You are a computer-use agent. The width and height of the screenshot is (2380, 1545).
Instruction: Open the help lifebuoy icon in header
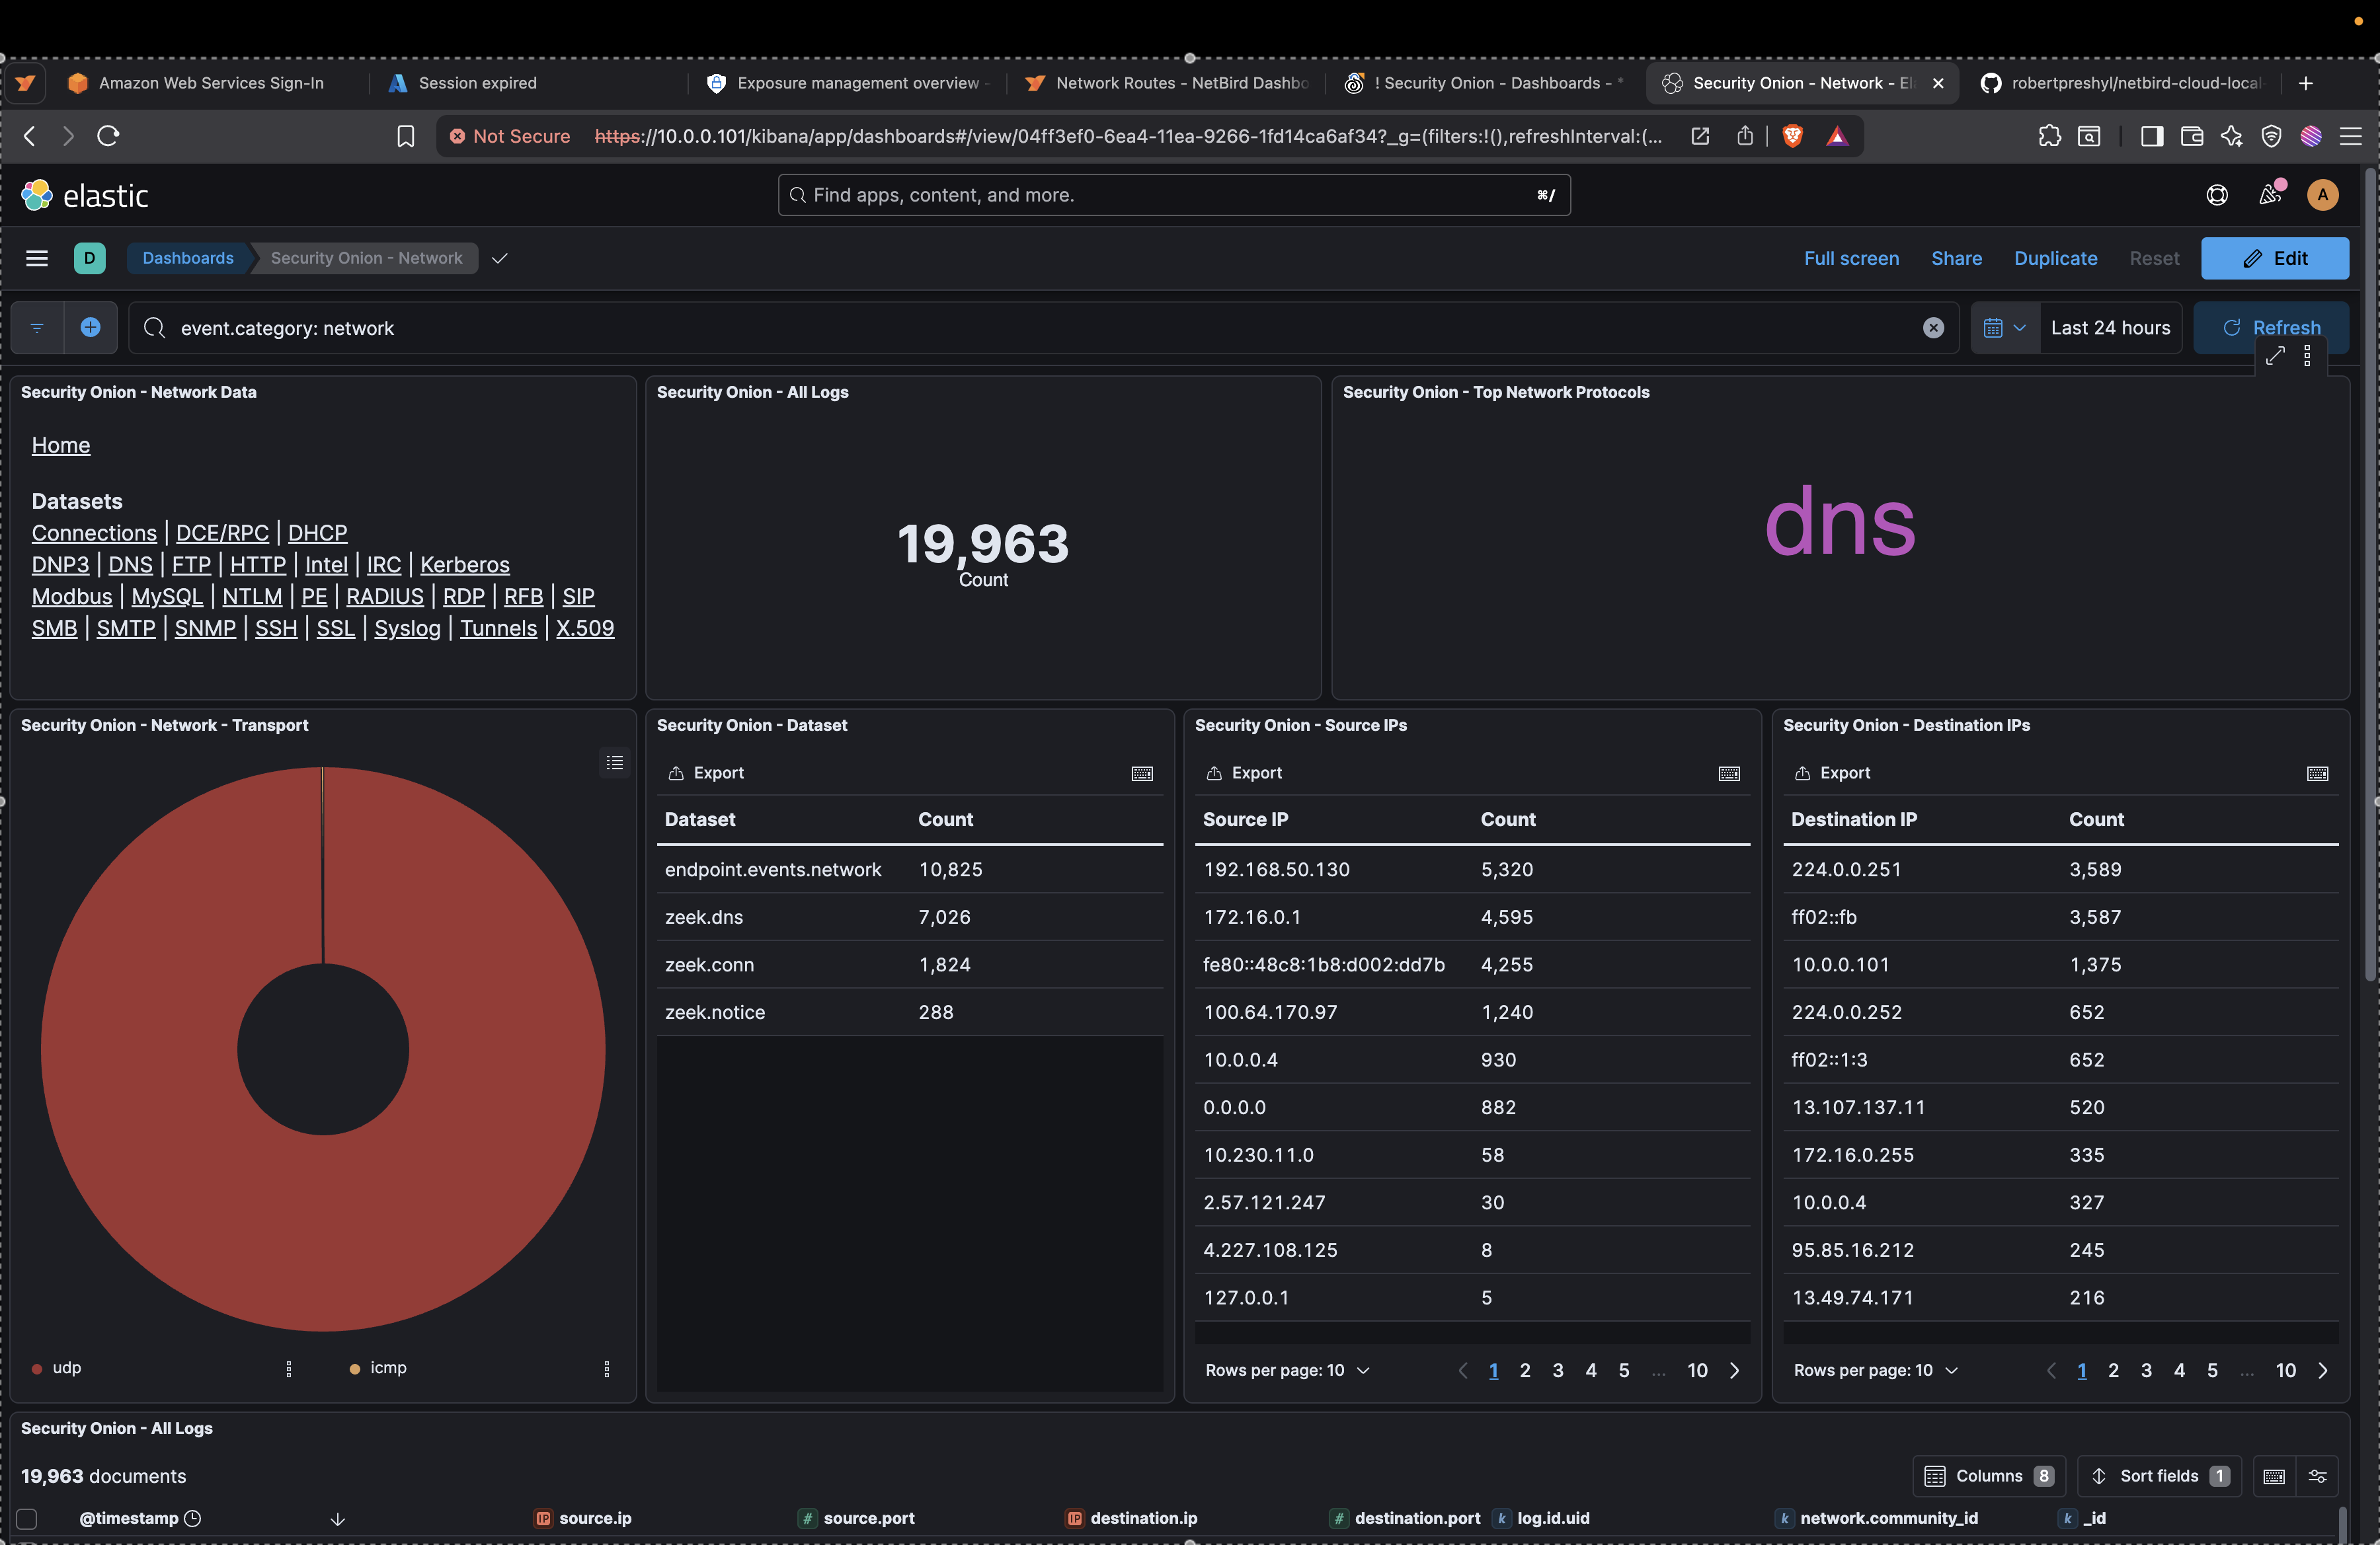tap(2216, 195)
